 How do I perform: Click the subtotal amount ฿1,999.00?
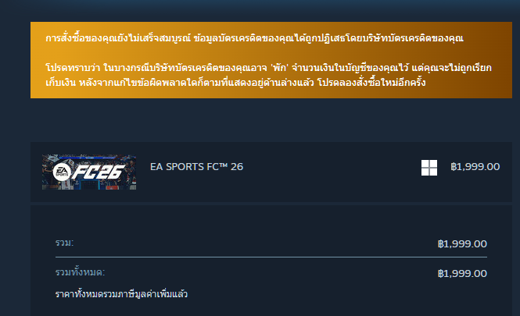coord(462,244)
